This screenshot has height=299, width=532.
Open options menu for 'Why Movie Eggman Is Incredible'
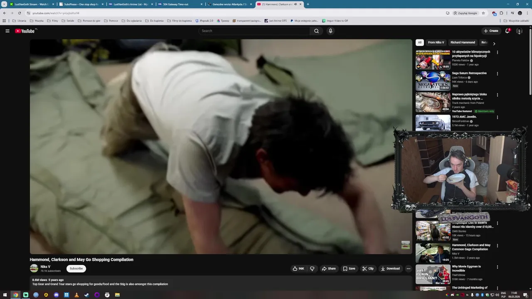(498, 267)
